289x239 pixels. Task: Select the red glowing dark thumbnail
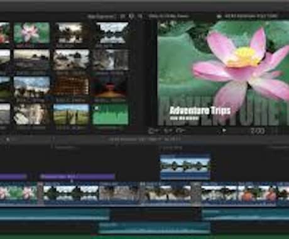pyautogui.click(x=110, y=87)
